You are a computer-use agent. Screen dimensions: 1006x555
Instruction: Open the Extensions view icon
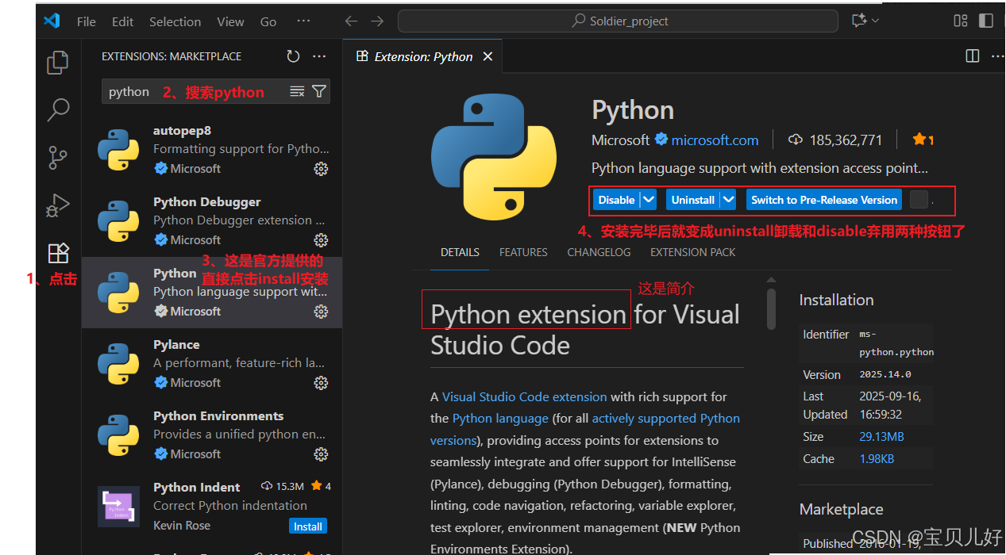point(58,253)
